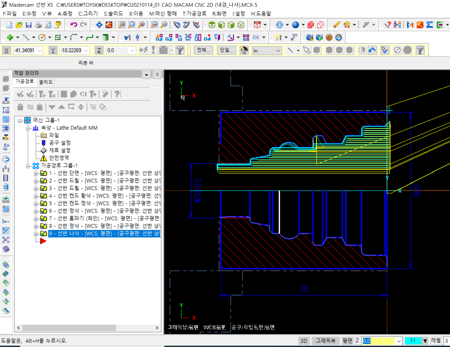
Task: Click the wireframe globe display icon
Action: click(x=280, y=25)
